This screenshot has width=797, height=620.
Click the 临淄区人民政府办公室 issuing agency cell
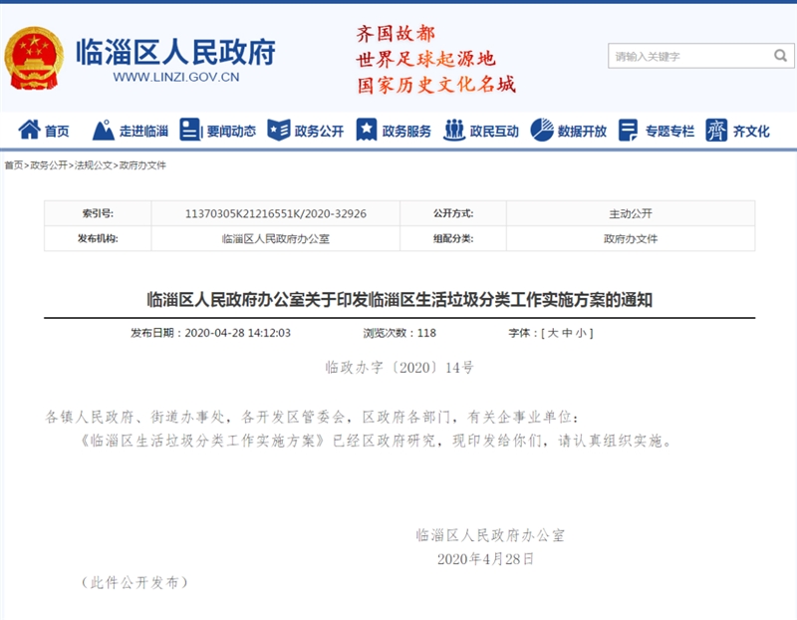point(276,238)
